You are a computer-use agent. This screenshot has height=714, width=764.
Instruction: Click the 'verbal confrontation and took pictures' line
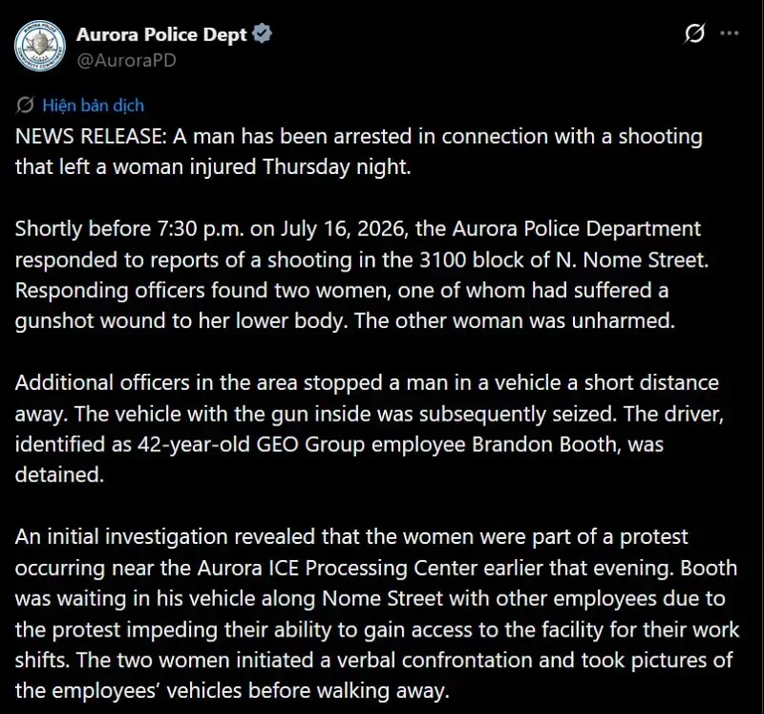pos(373,660)
